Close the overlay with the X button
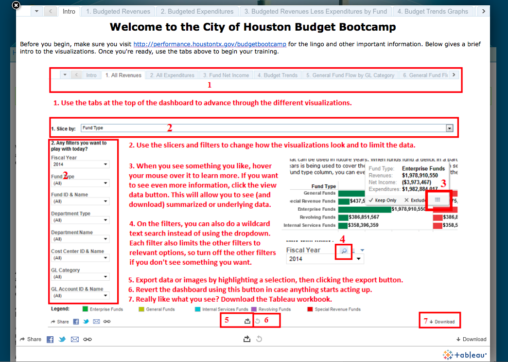Image resolution: width=508 pixels, height=362 pixels. (16, 5)
